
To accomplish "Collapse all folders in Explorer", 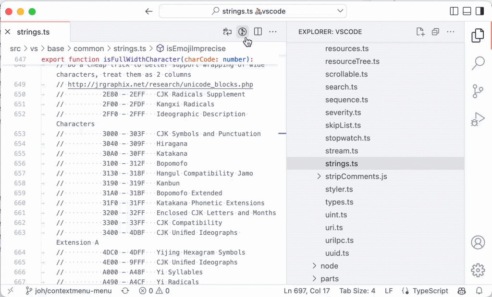I will (435, 32).
